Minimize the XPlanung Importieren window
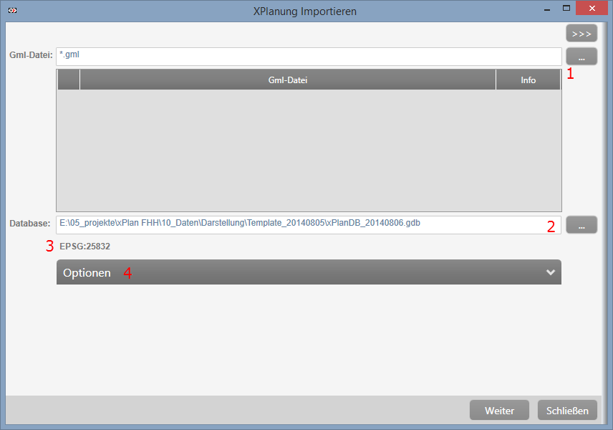613x430 pixels. pos(546,9)
